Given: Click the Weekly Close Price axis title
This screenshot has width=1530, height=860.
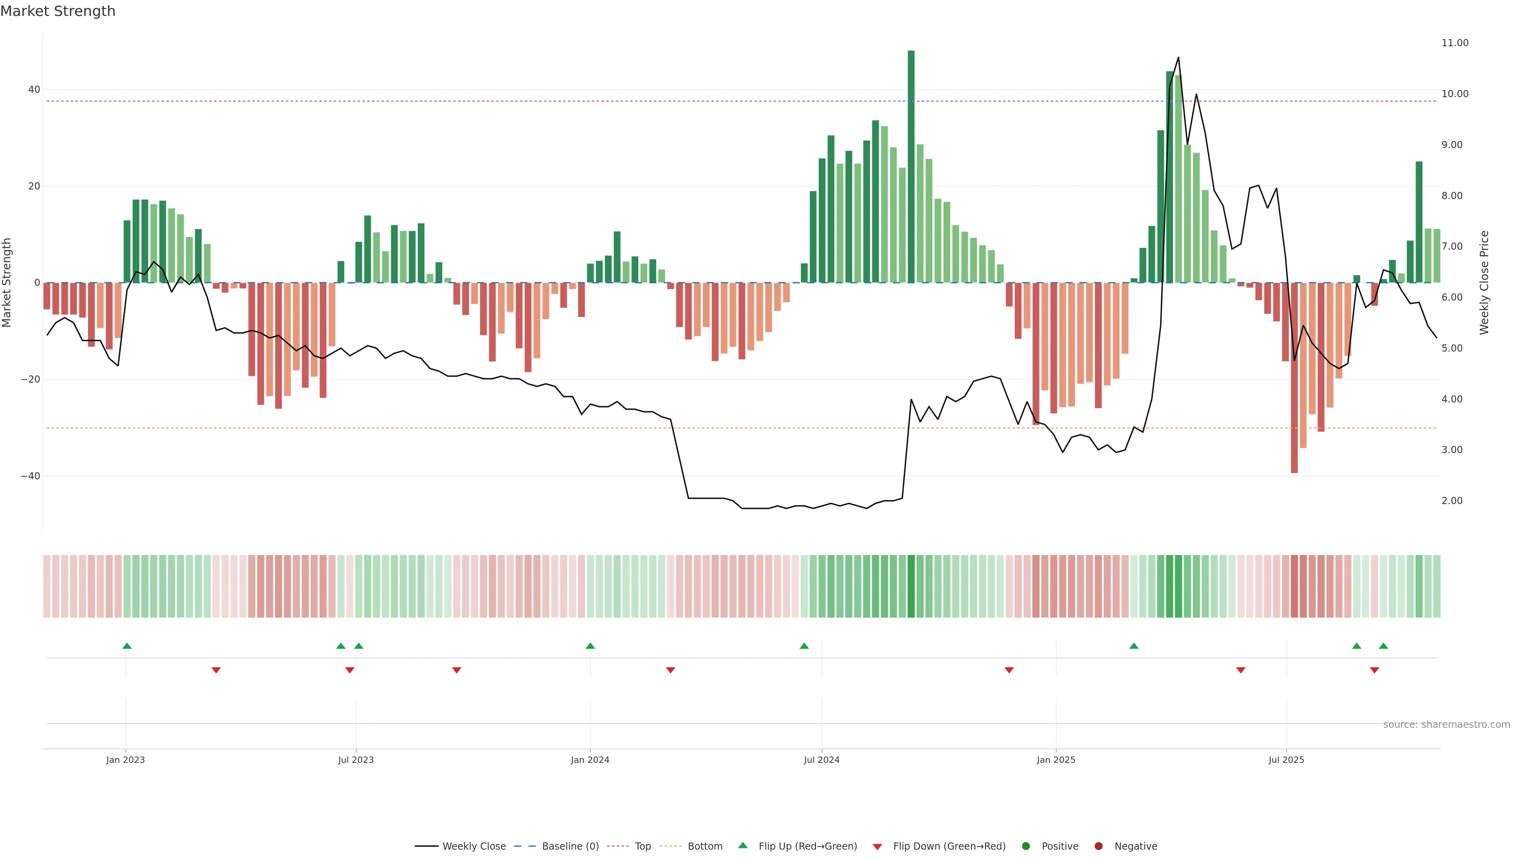Looking at the screenshot, I should (1484, 283).
